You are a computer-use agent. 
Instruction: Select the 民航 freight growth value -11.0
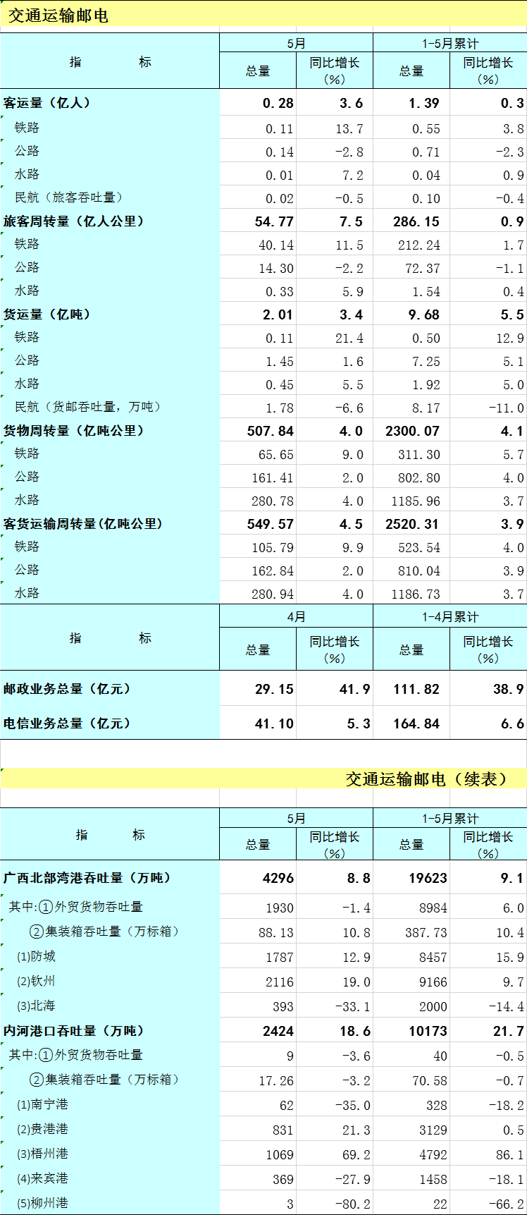coord(506,408)
